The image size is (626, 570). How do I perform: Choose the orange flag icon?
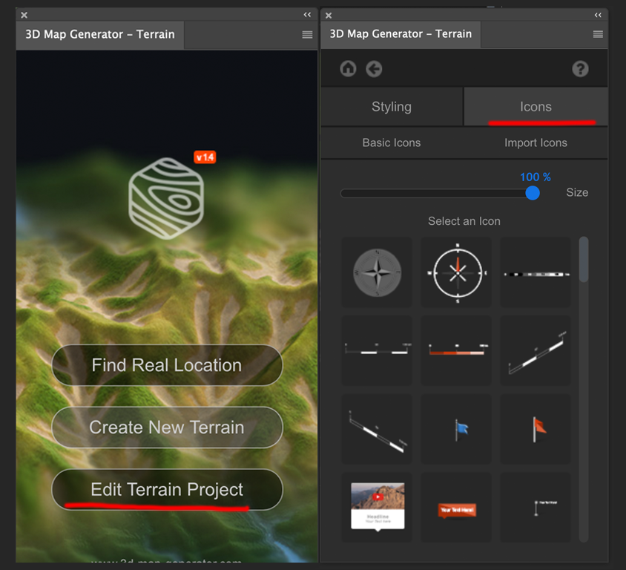[x=536, y=430]
